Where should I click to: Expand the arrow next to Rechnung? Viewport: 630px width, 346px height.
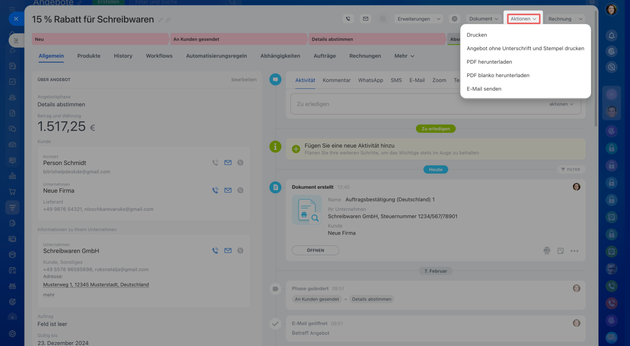(x=580, y=19)
